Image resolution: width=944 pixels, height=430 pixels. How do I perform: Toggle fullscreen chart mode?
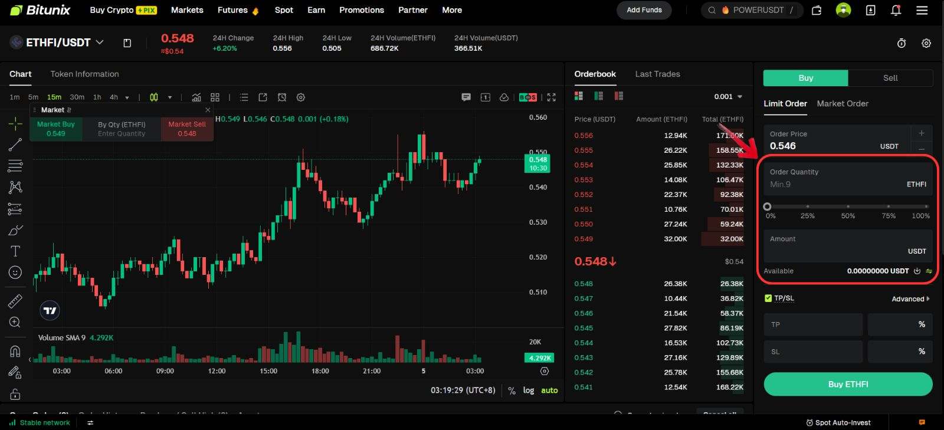point(552,97)
